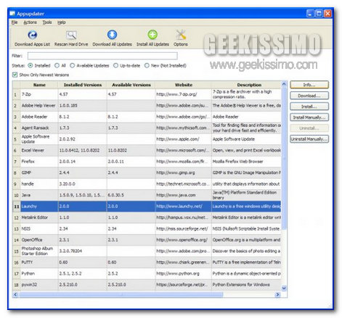Select the New (Not Installed) radio button
Image resolution: width=342 pixels, height=318 pixels.
click(x=147, y=65)
